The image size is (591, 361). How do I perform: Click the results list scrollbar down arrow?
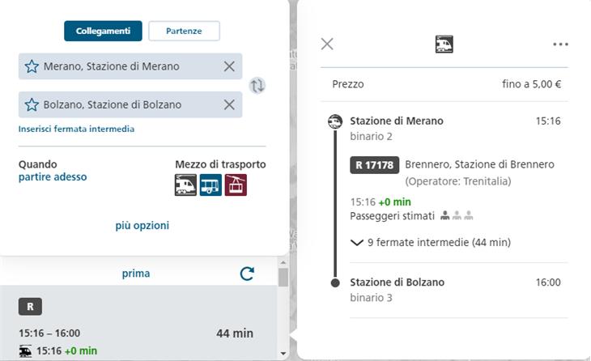[x=283, y=354]
